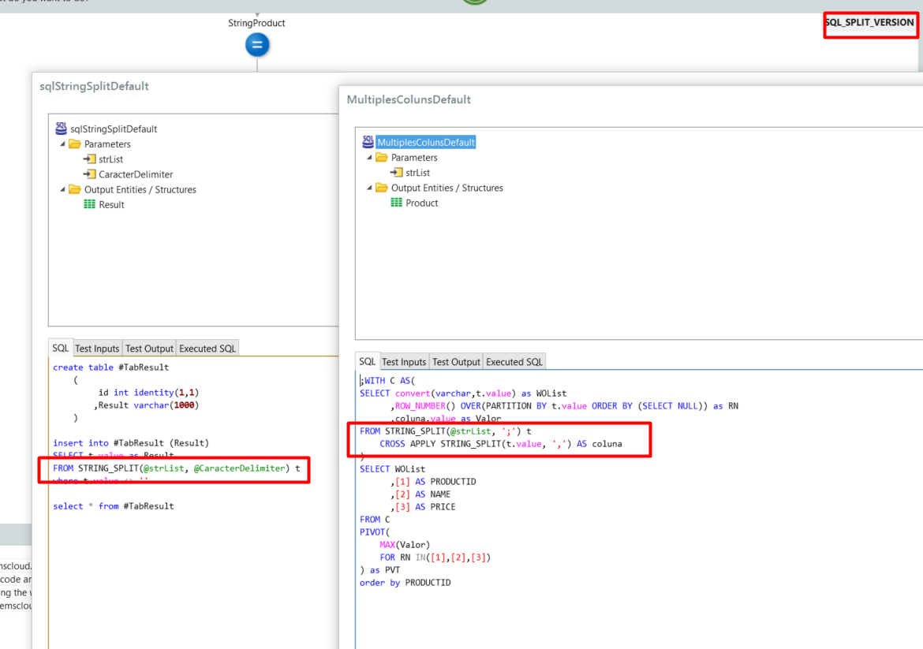Click the Result output entity icon
The height and width of the screenshot is (649, 923).
[x=89, y=204]
